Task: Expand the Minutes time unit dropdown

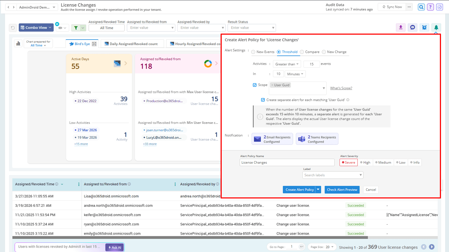Action: 295,74
